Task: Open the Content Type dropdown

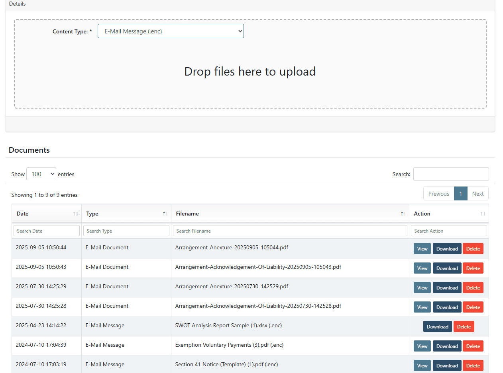Action: pos(171,31)
